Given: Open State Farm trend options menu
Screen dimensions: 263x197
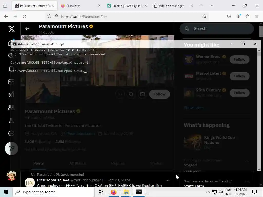Looking at the screenshot, I should 247,182.
